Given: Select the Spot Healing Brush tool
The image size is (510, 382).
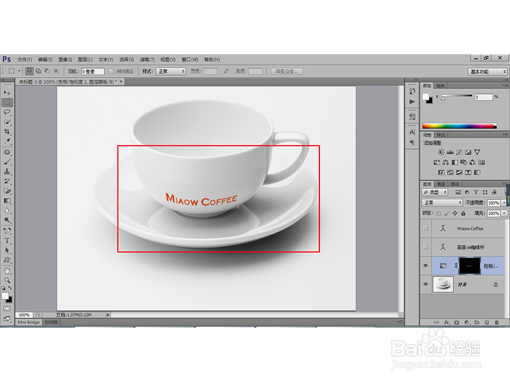Looking at the screenshot, I should [7, 152].
